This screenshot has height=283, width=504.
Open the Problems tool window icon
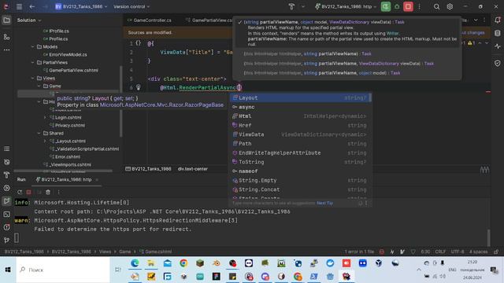tap(6, 227)
